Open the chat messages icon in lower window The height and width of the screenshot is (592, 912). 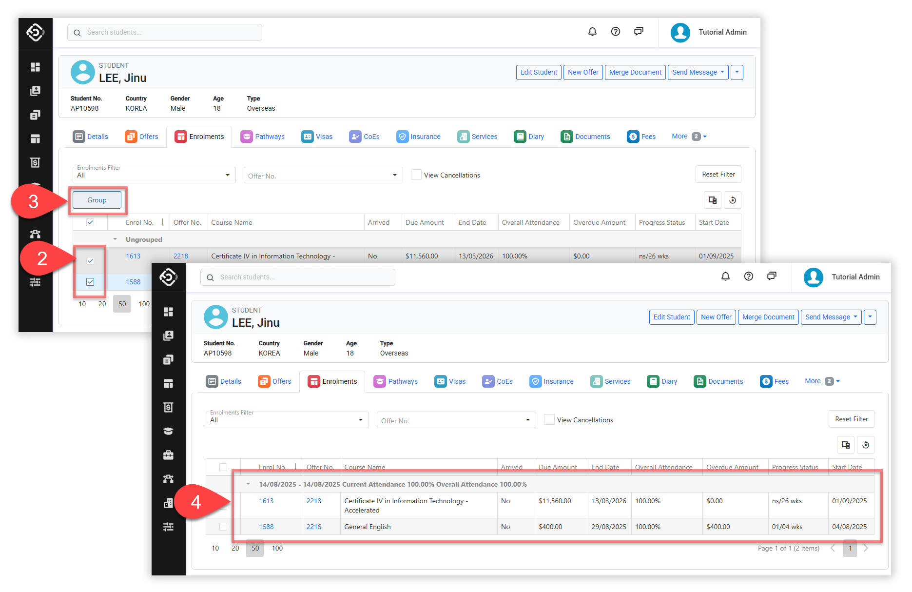(772, 276)
